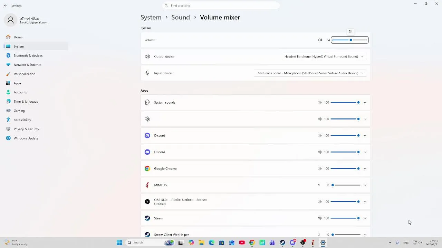Screen dimensions: 442x248
Task: Click the unnamed app's gear-like icon
Action: [x=147, y=119]
